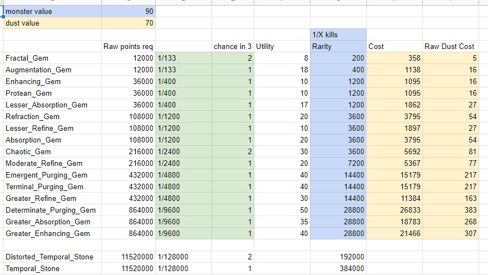Select the Temporal_Stone name cell
Image resolution: width=488 pixels, height=275 pixels.
click(x=53, y=268)
